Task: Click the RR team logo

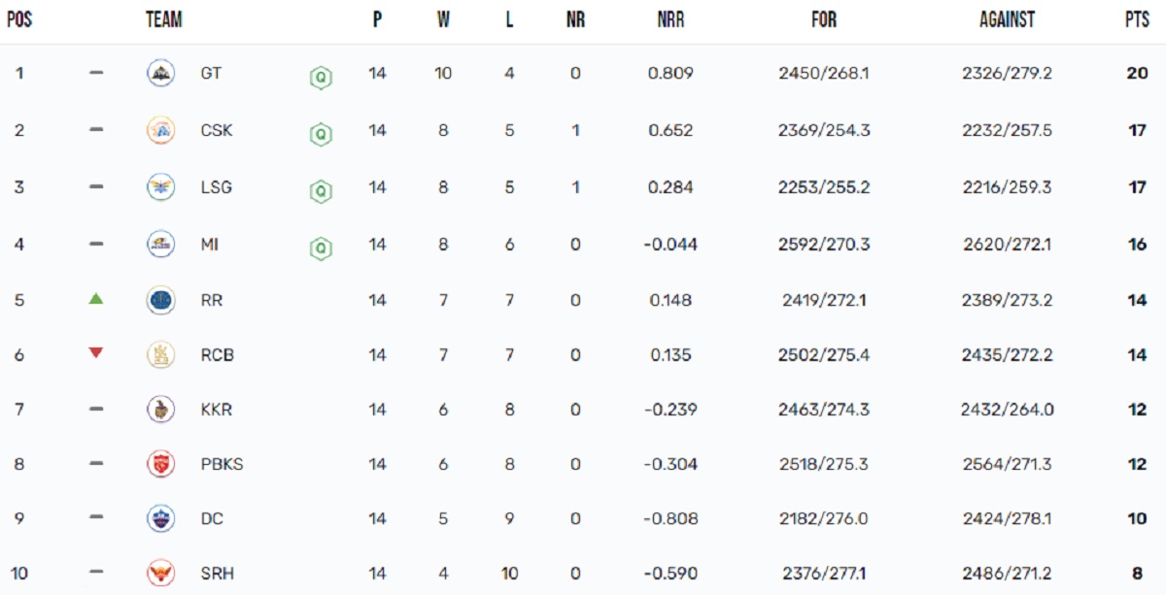Action: (160, 300)
